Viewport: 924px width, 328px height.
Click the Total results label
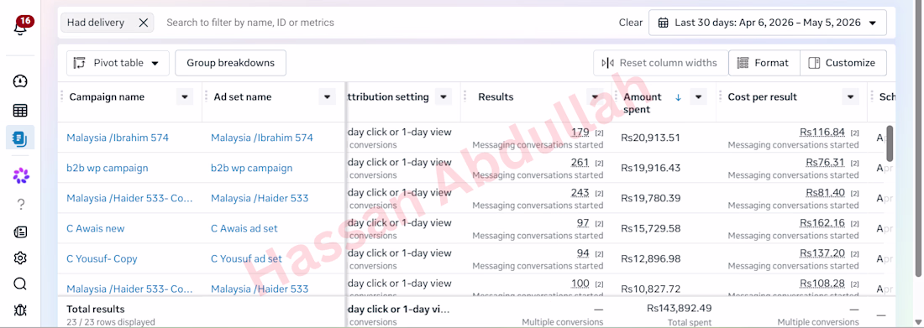click(x=96, y=310)
